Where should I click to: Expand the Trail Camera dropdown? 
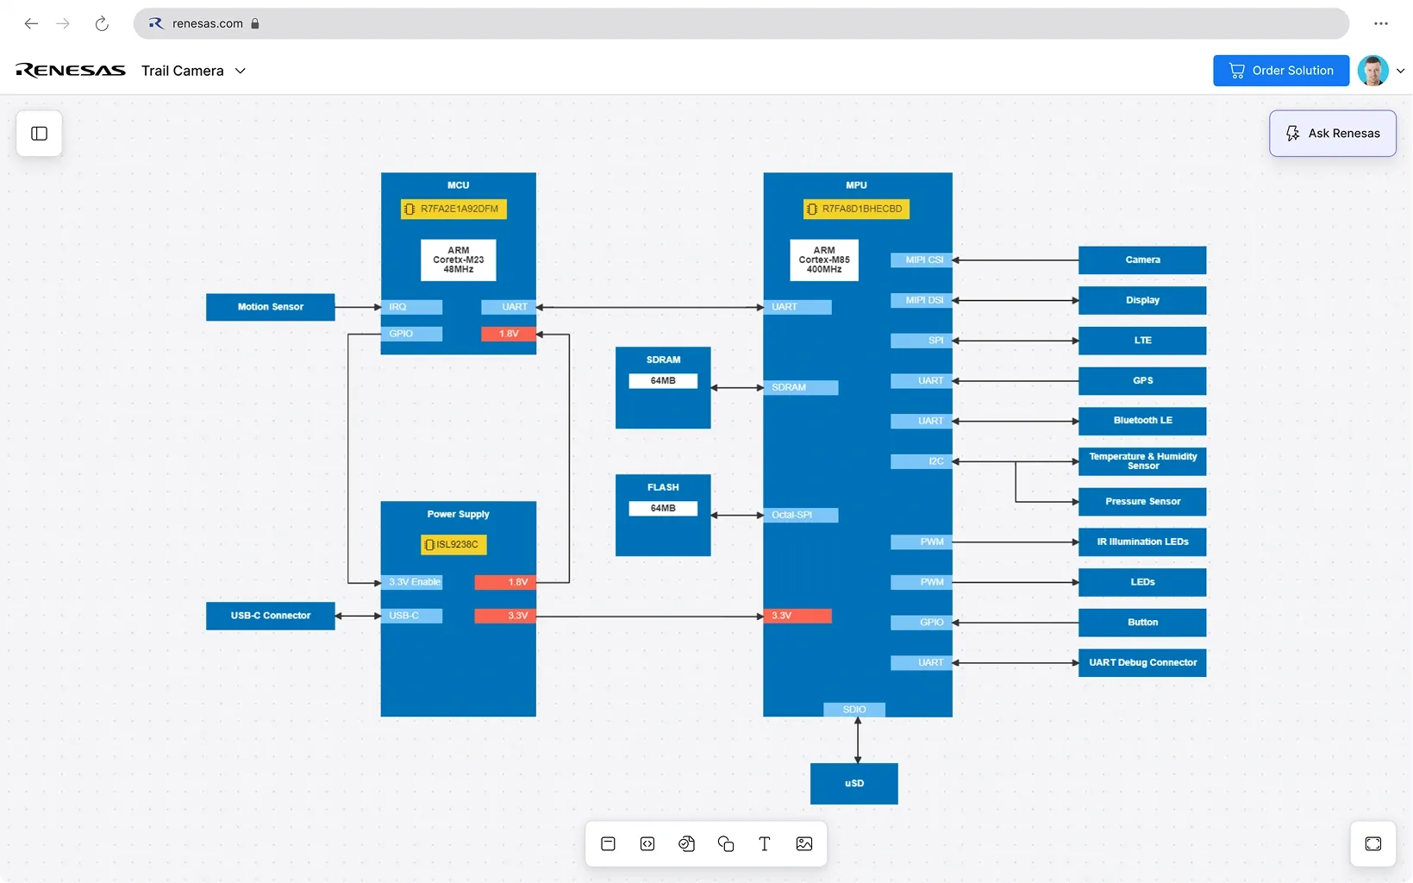(x=241, y=71)
